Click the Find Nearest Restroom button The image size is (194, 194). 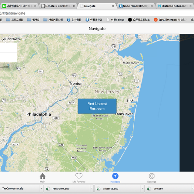coord(97,106)
